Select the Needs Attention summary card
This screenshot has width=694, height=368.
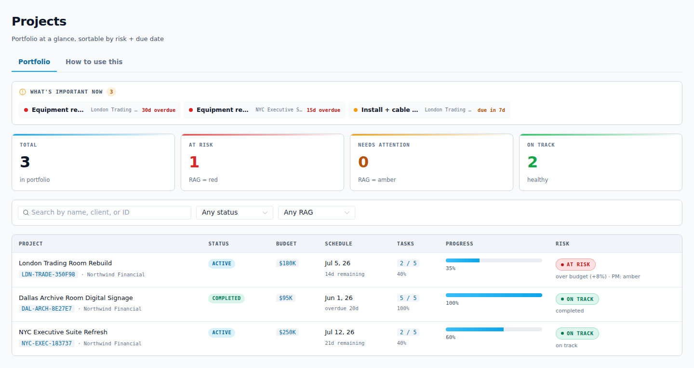click(431, 163)
